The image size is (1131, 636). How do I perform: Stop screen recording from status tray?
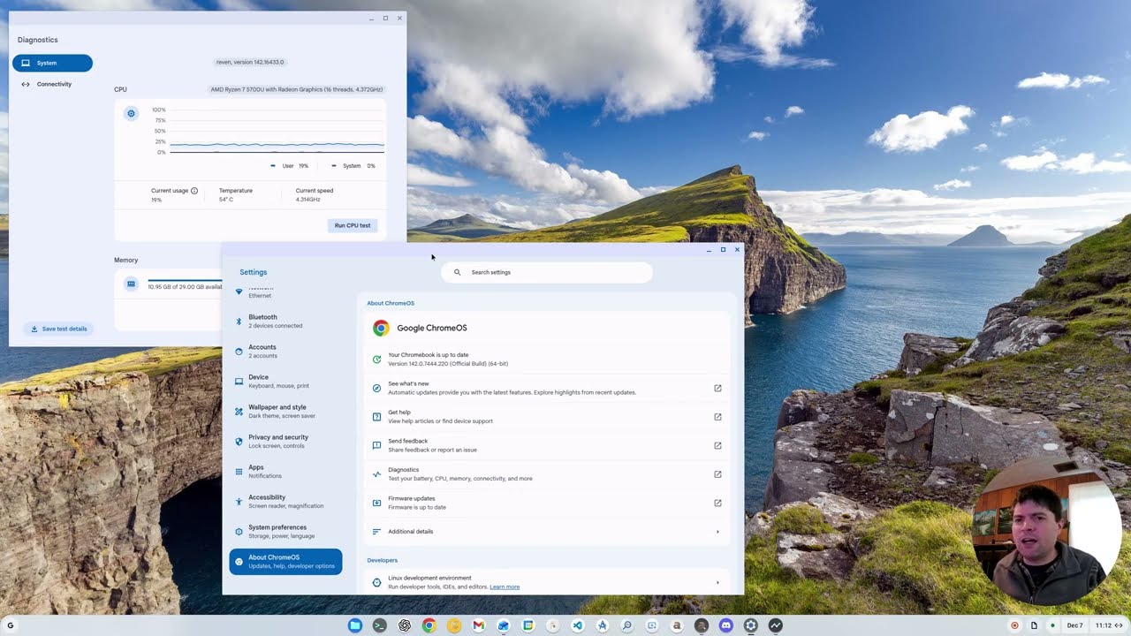coord(1014,625)
